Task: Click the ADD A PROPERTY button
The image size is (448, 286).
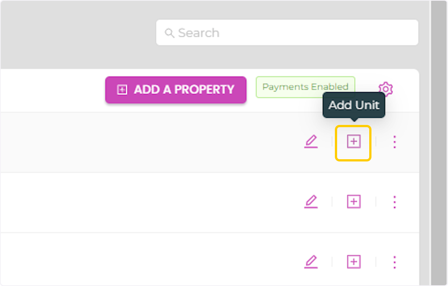Action: tap(176, 90)
